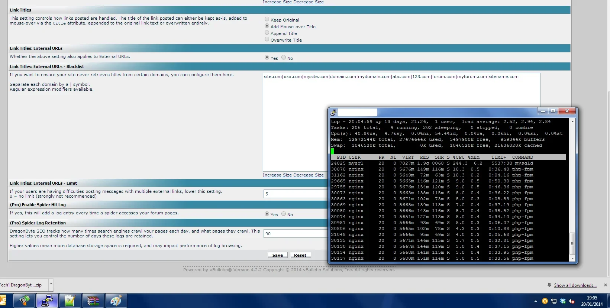Click Increase Size link below blacklist box
Viewport: 610px width, 308px height.
tap(277, 175)
